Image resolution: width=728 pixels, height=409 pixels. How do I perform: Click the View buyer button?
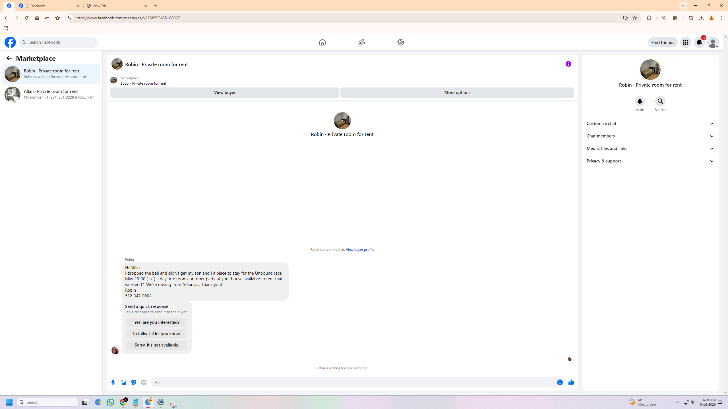225,93
